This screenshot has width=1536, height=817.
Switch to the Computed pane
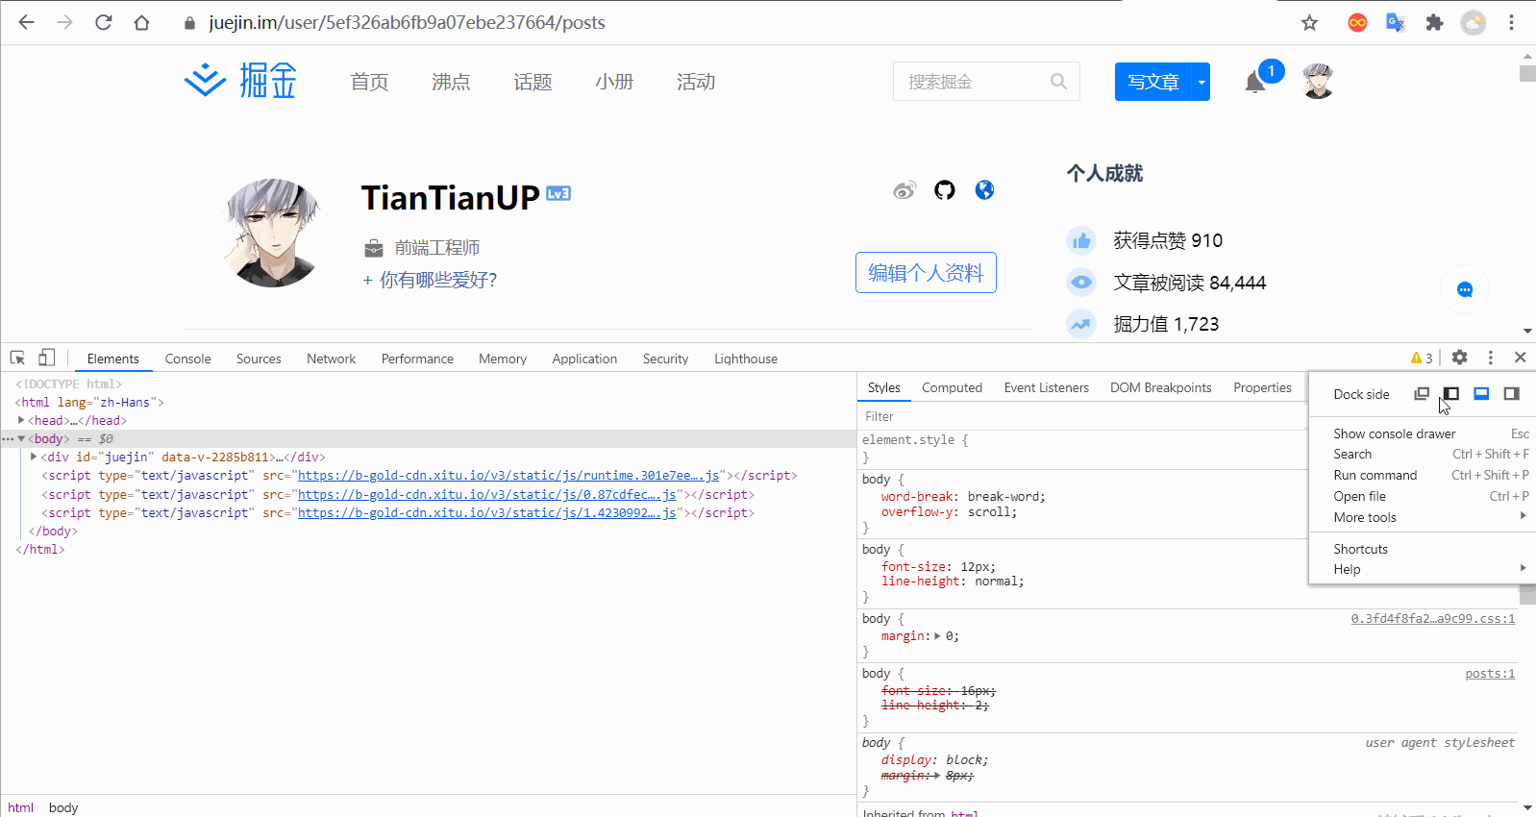952,387
